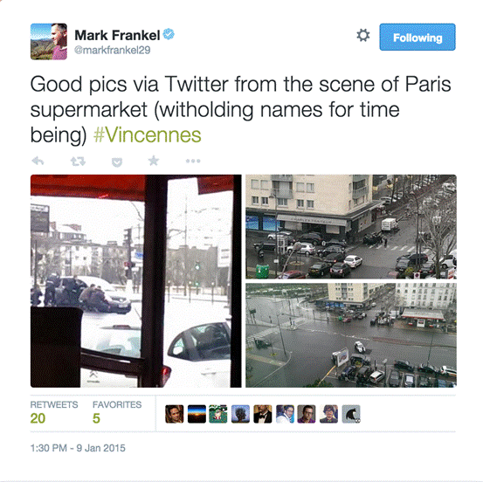Click the first retweeter avatar
The height and width of the screenshot is (482, 483).
click(x=175, y=414)
